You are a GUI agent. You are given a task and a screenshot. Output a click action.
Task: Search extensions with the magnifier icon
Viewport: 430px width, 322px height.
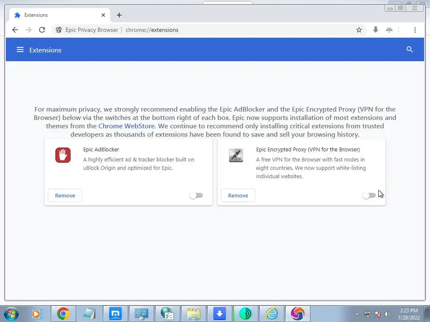click(x=409, y=49)
